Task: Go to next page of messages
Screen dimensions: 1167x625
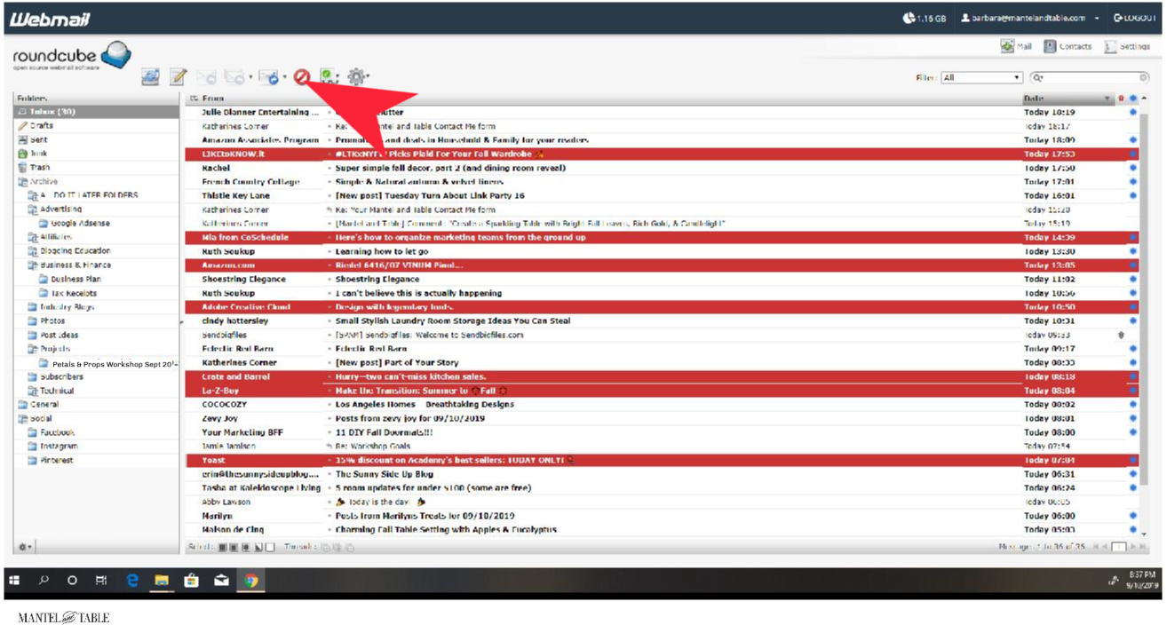Action: tap(1133, 547)
